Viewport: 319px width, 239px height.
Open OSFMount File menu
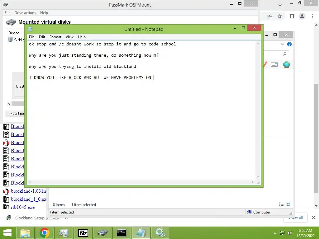[7, 12]
